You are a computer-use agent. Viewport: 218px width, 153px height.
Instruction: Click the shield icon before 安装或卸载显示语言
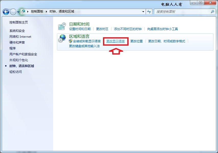(71, 41)
